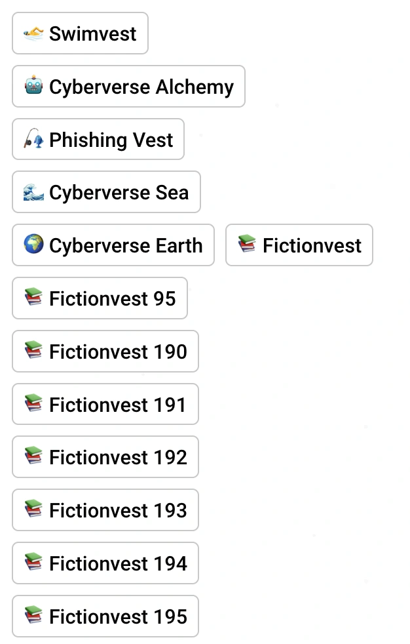Click the books icon on Fictionvest 95

pos(32,298)
